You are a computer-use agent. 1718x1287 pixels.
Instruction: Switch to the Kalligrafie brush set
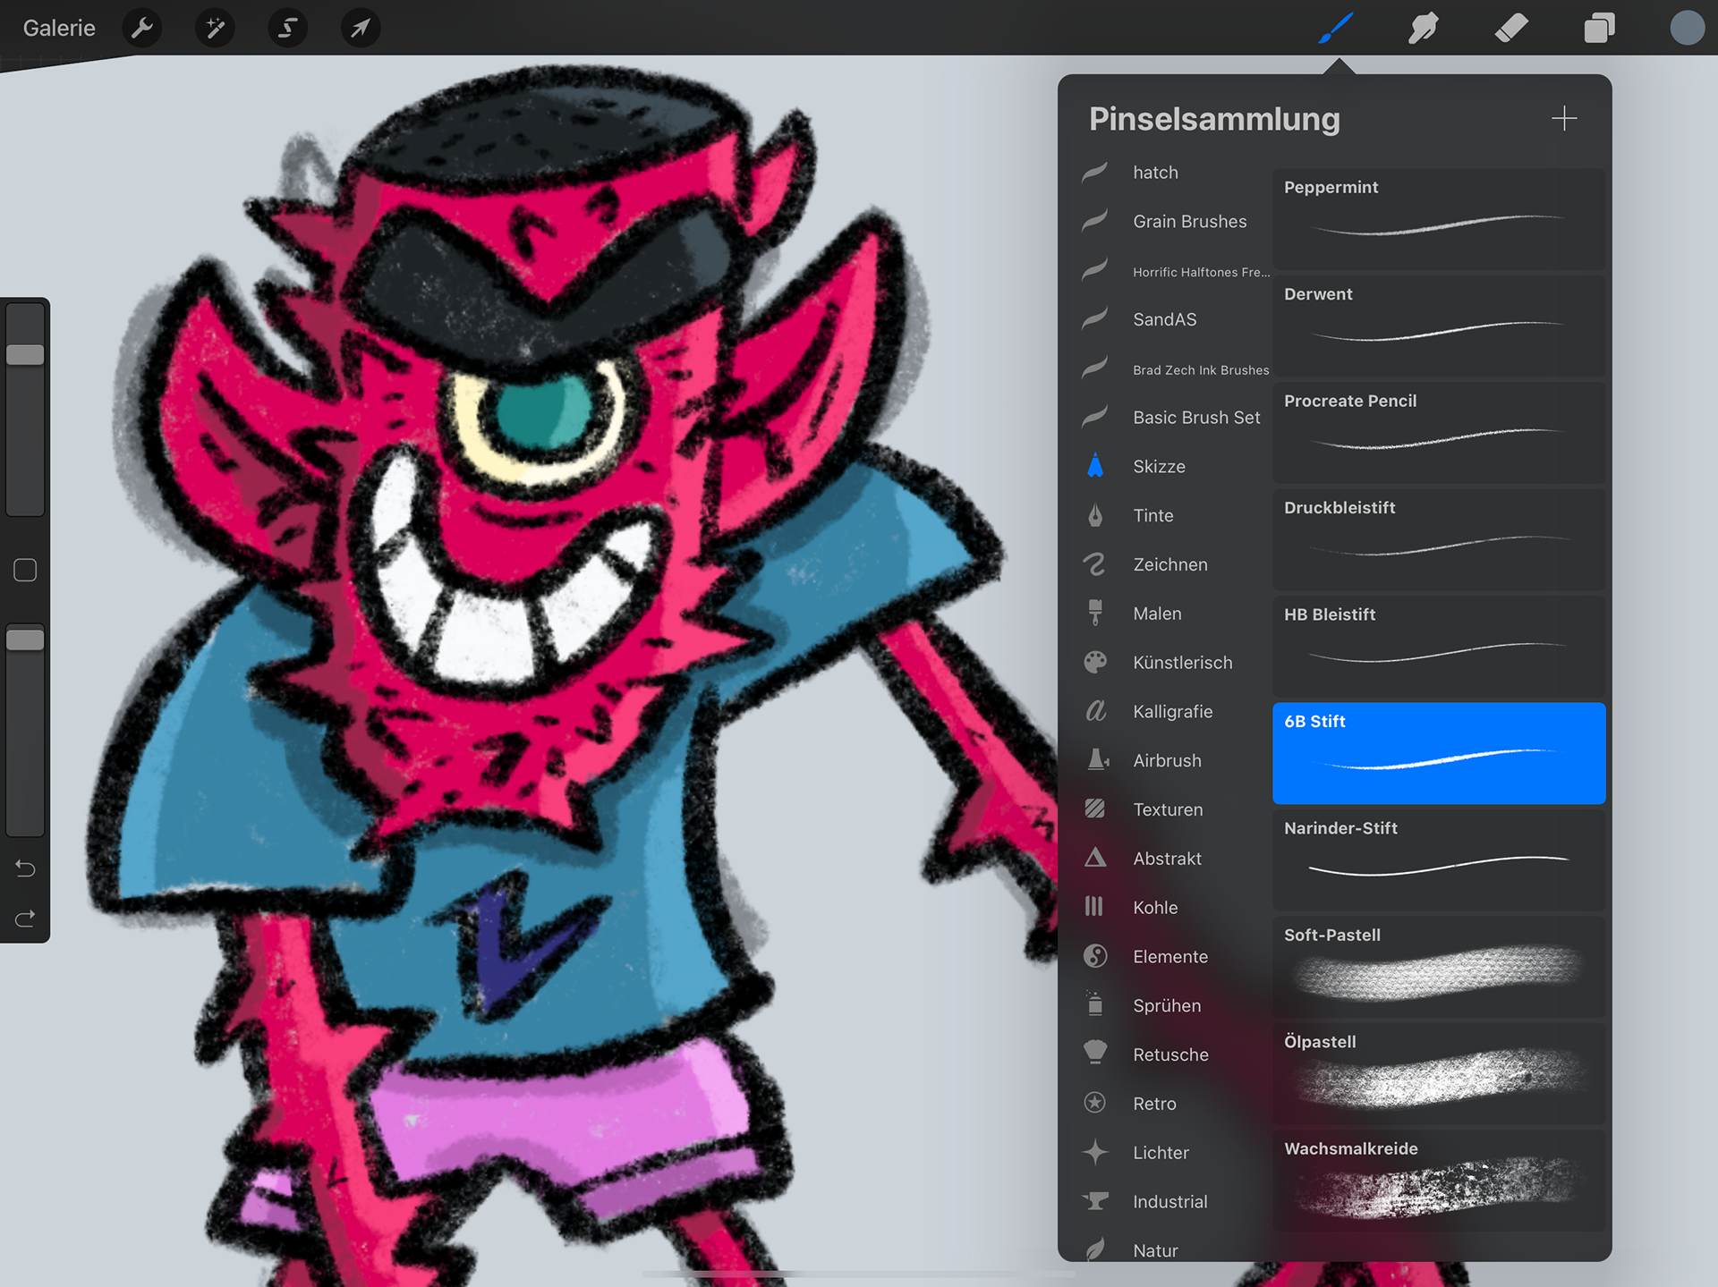pos(1172,712)
